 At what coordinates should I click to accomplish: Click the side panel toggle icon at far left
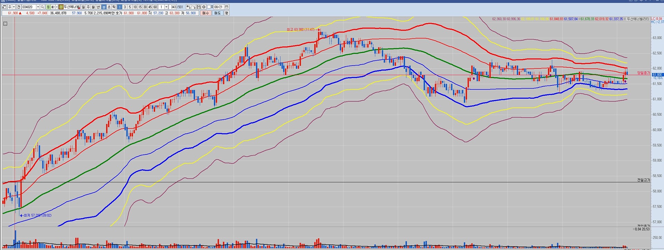(x=4, y=7)
